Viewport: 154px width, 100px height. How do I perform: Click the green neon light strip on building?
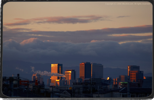pos(124,83)
